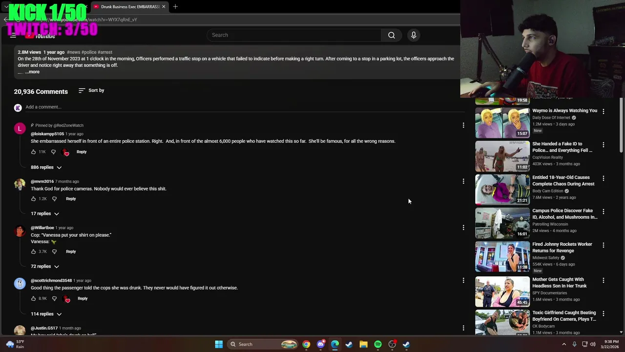
Task: Open the #arrest hashtag link
Action: (105, 52)
